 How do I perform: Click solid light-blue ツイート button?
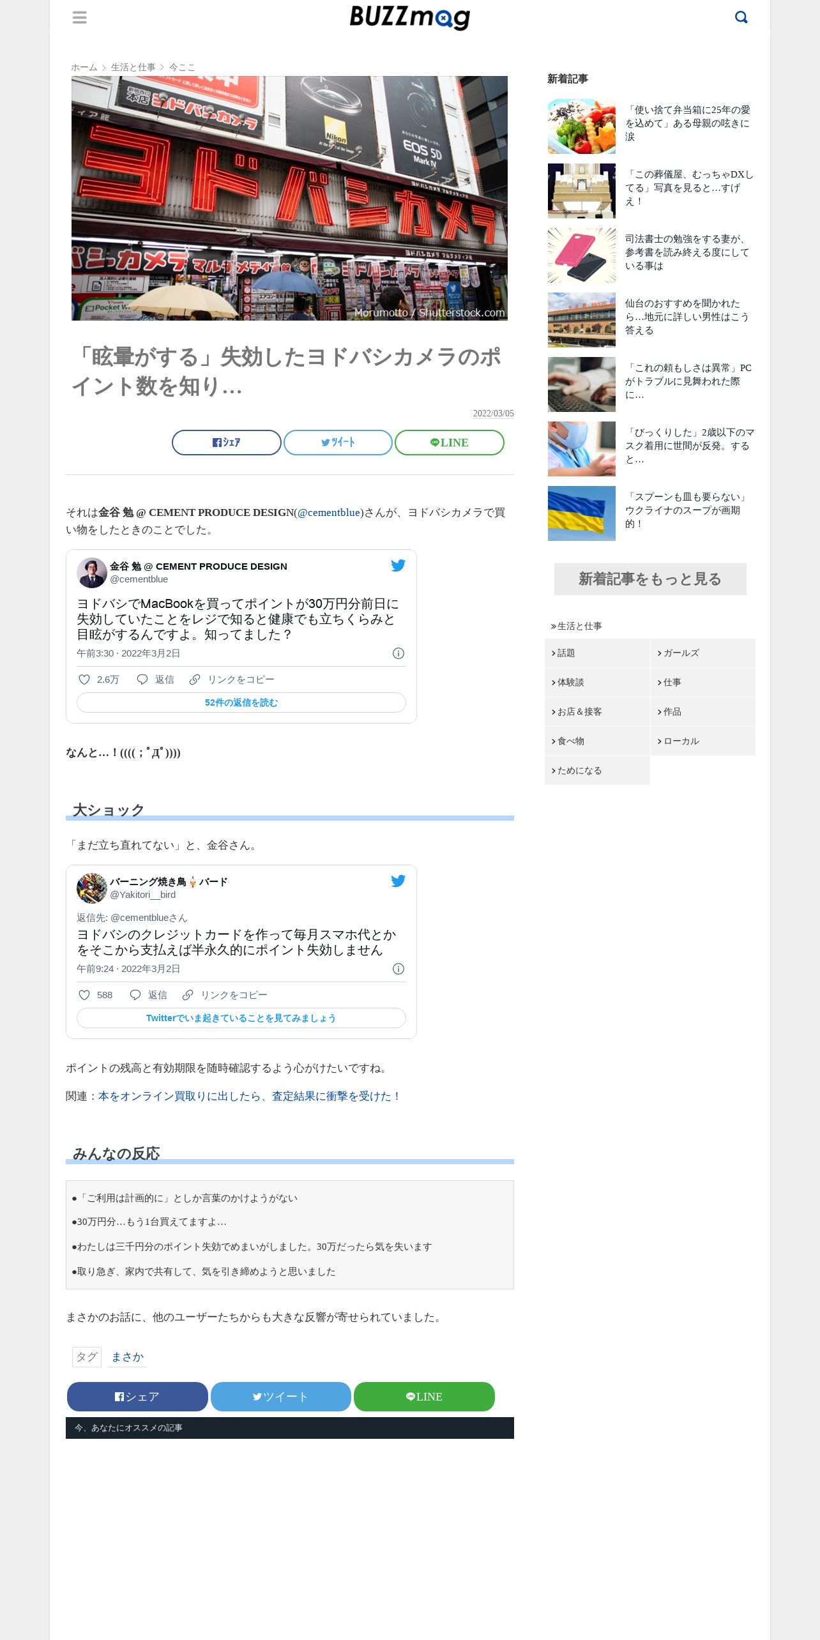281,1397
